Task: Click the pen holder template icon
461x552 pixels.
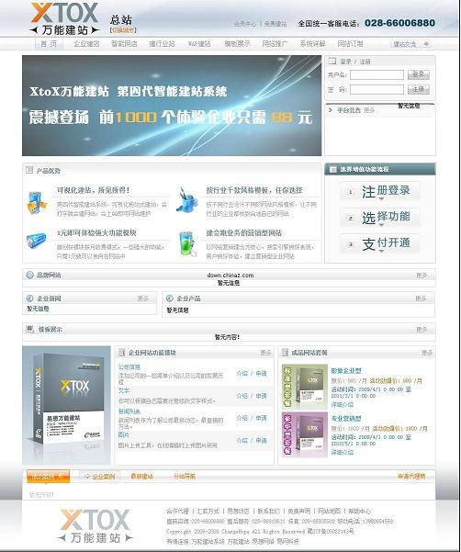Action: (x=186, y=199)
